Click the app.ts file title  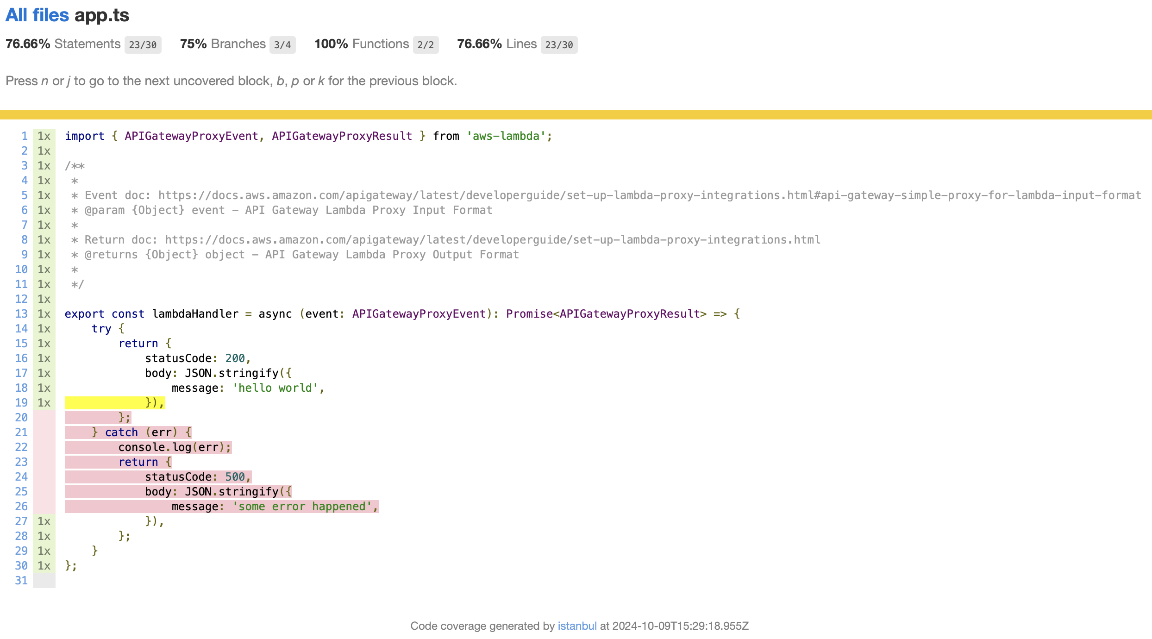tap(102, 15)
